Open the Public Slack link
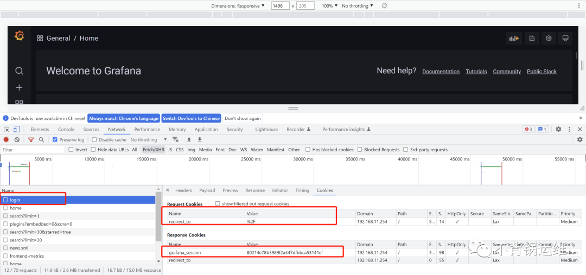The image size is (586, 275). tap(542, 72)
